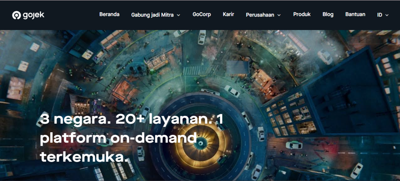
Task: Navigate to the Produk page
Action: (302, 14)
